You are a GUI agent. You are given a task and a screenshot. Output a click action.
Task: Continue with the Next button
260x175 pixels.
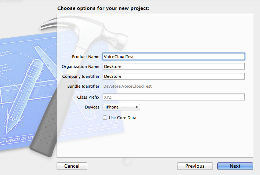coord(235,166)
